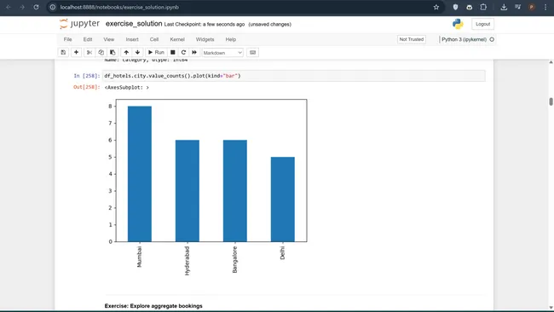Image resolution: width=554 pixels, height=312 pixels.
Task: Move selected cell down arrow
Action: 137,52
